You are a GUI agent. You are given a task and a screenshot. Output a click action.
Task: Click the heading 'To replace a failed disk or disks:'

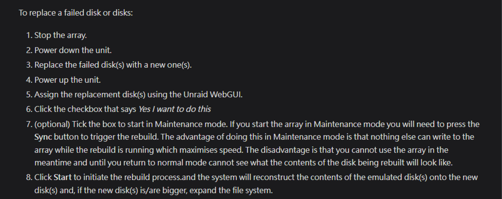pyautogui.click(x=76, y=13)
